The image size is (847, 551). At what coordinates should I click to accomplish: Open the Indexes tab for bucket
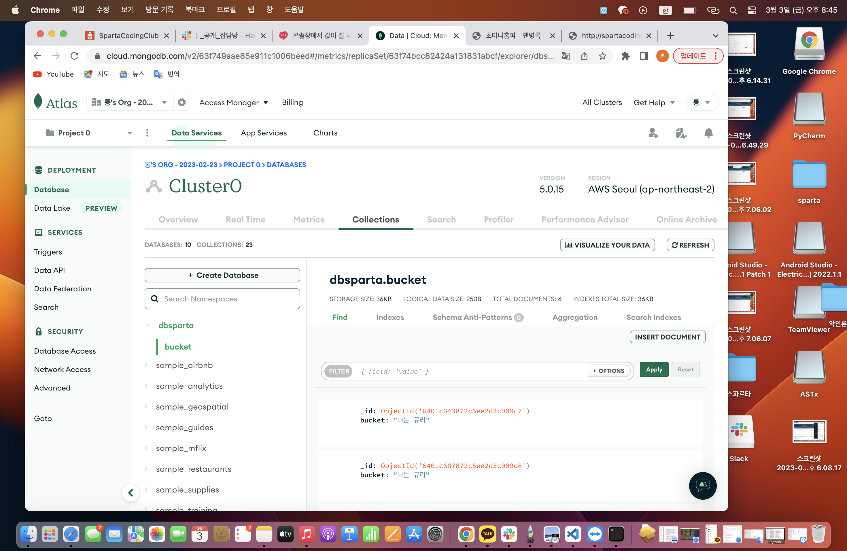tap(390, 317)
